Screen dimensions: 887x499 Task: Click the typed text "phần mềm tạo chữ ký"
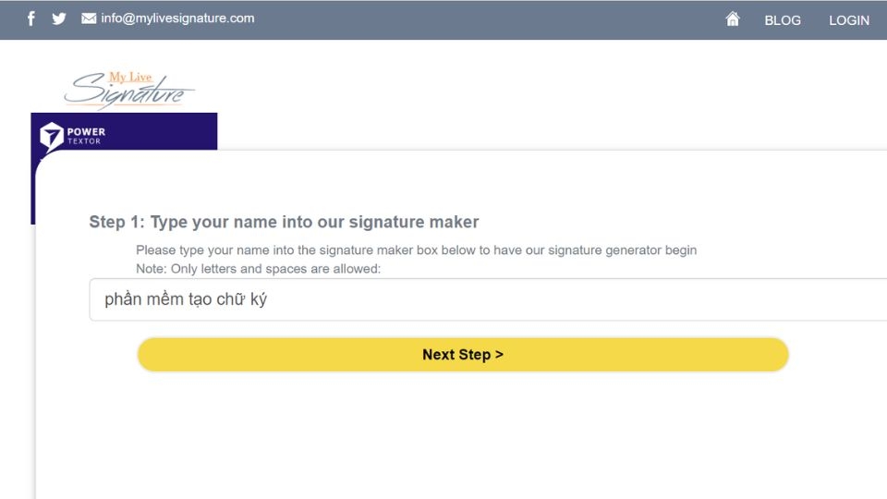(x=186, y=299)
